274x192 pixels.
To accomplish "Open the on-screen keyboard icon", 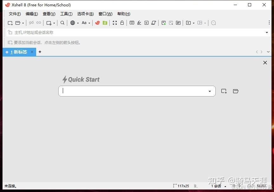I will coord(132,23).
